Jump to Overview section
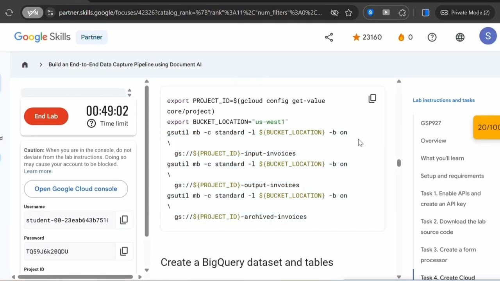Screen dimensions: 500x281 point(433,140)
